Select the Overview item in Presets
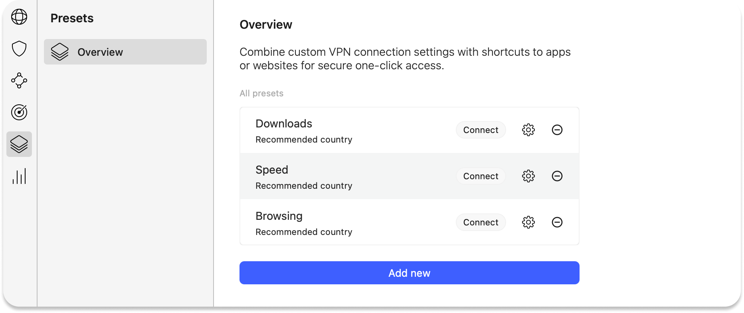Screen dimensions: 744x313 click(x=125, y=52)
